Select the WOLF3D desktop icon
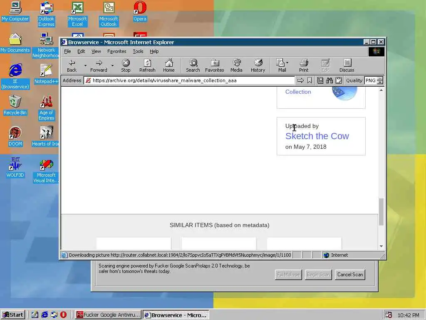This screenshot has width=426, height=320. (15, 167)
